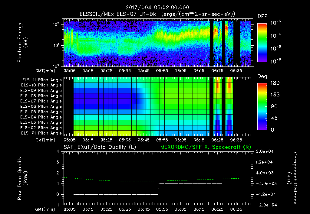The height and width of the screenshot is (214, 310).
Task: Select the ELS-11 Pitch Angle row label
Action: coord(42,80)
